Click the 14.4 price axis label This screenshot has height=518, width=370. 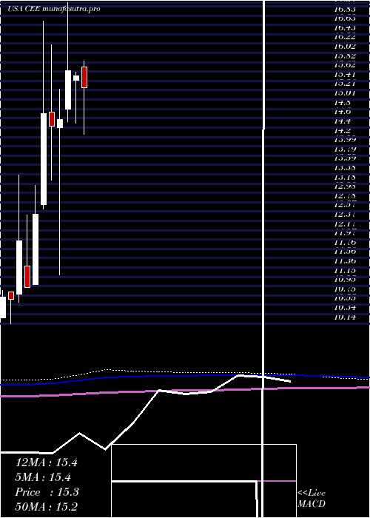[343, 121]
